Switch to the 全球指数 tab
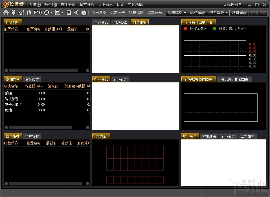 (x=32, y=136)
